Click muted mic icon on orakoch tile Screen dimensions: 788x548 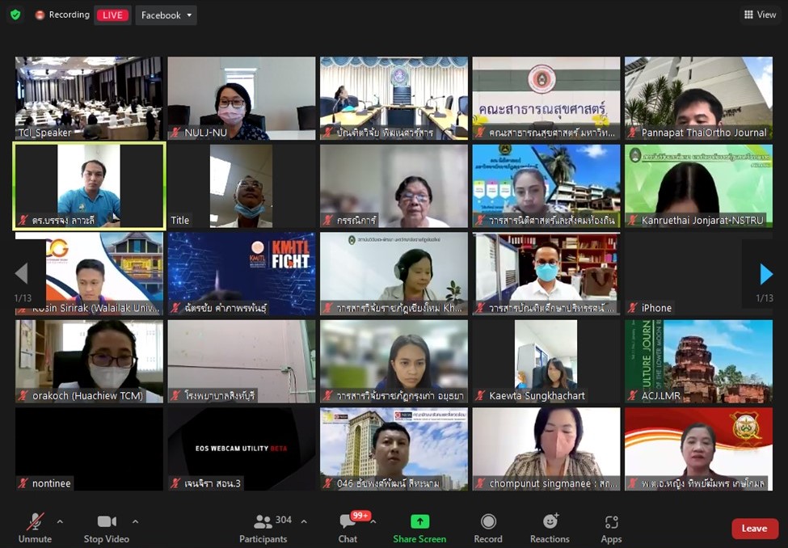click(x=23, y=396)
